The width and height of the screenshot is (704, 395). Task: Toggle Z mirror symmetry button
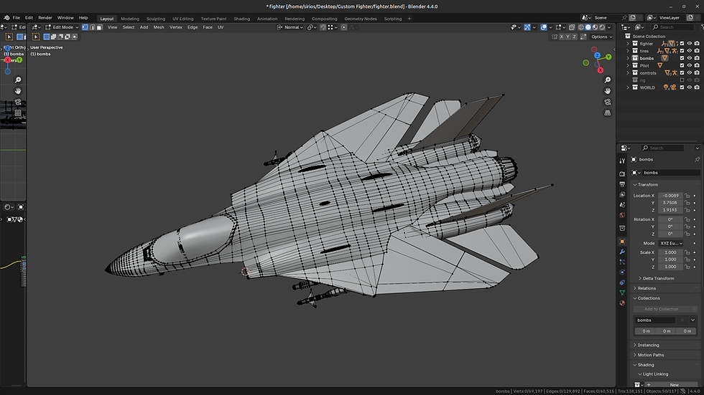pyautogui.click(x=574, y=37)
